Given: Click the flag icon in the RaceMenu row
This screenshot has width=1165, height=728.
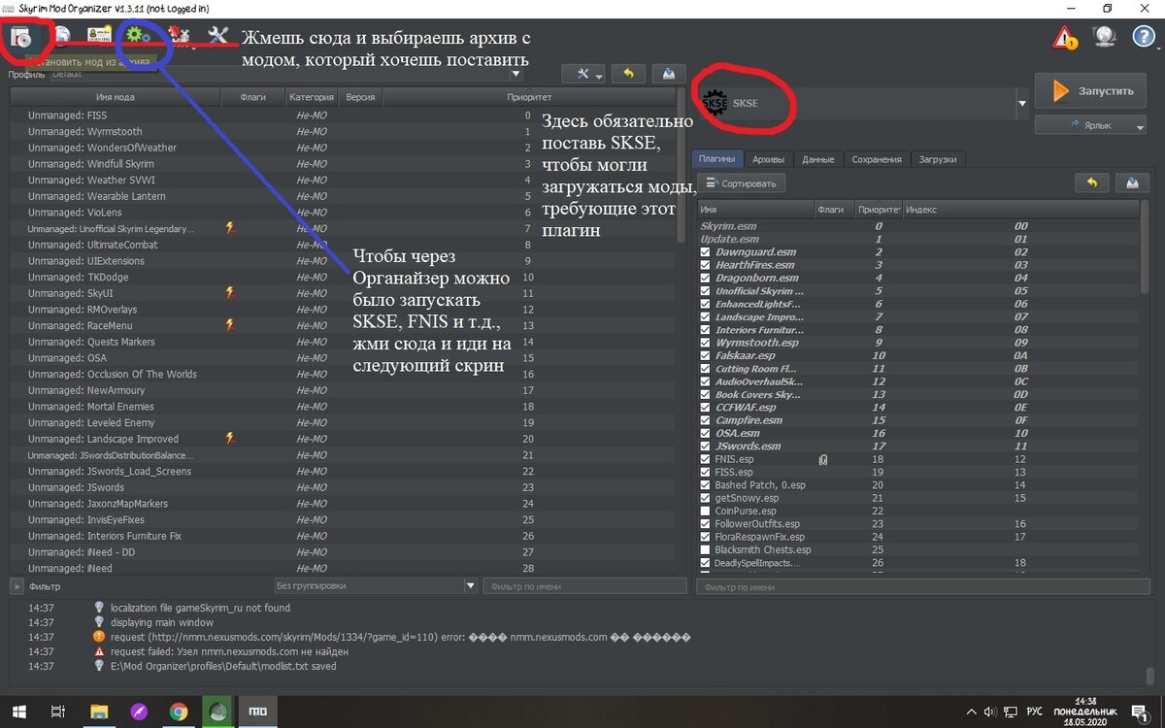Looking at the screenshot, I should click(230, 325).
